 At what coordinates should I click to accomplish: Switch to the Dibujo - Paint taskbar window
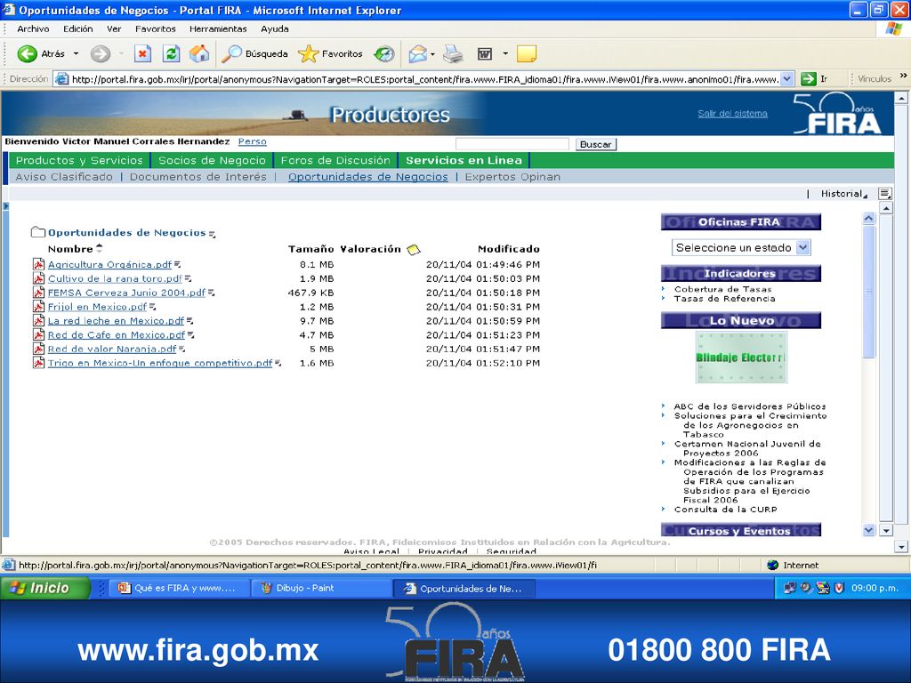tap(322, 589)
